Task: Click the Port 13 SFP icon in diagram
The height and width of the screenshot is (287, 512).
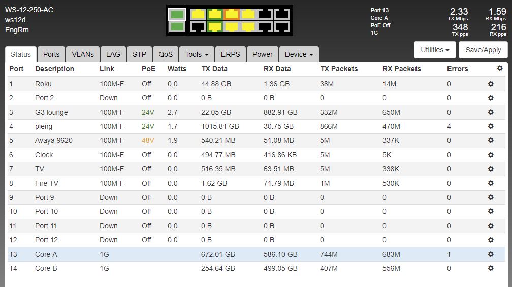Action: [177, 14]
